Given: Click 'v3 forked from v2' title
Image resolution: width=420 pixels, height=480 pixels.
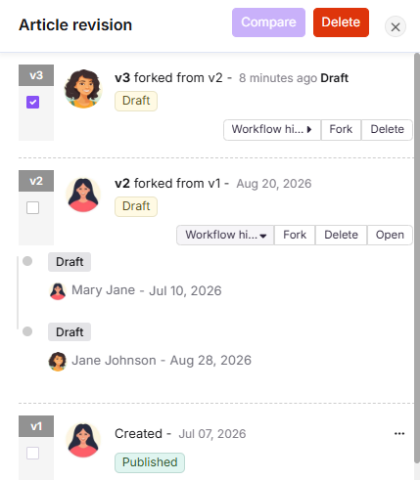Looking at the screenshot, I should coord(168,78).
